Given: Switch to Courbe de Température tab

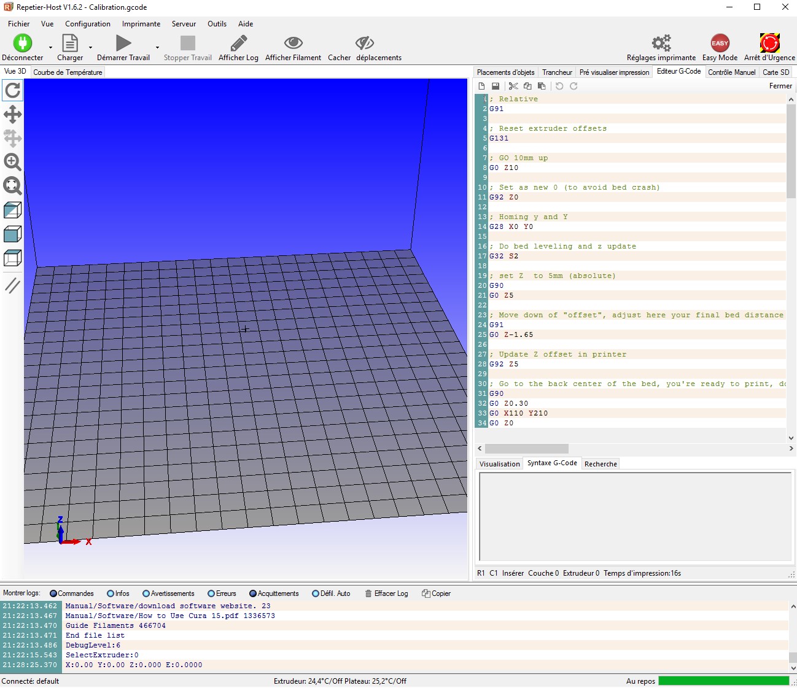Looking at the screenshot, I should tap(68, 72).
